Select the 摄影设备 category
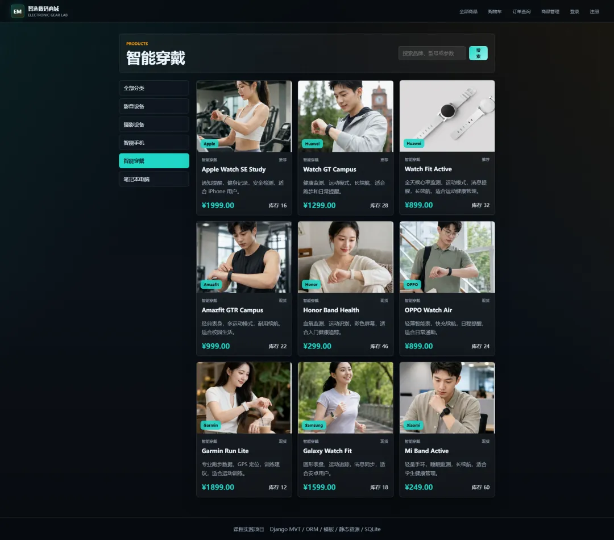 [154, 124]
